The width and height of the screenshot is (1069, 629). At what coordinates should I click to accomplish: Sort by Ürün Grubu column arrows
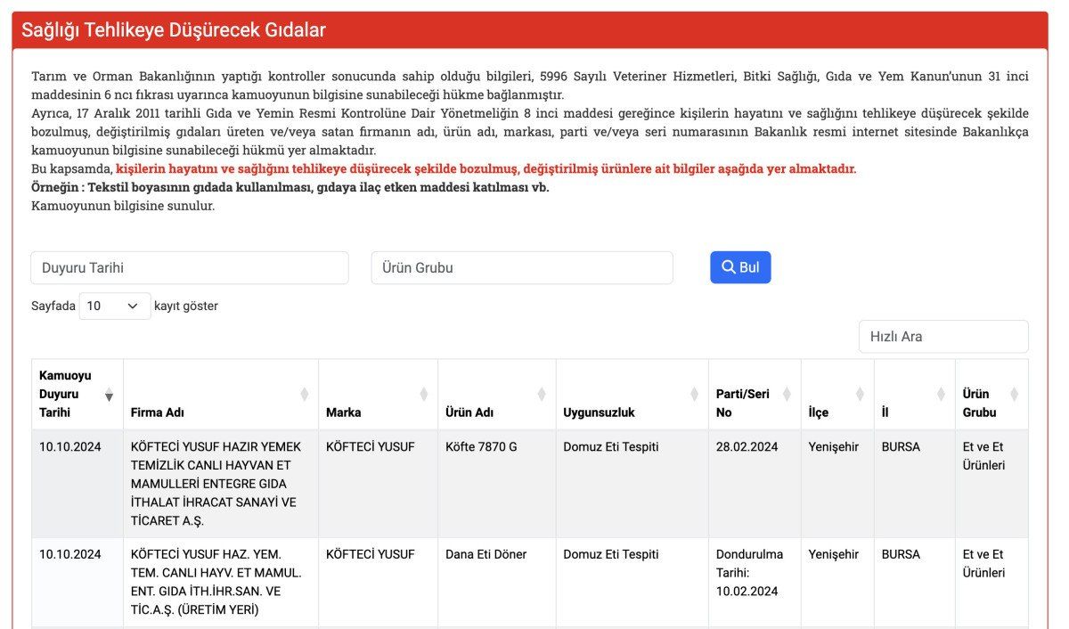pos(1014,395)
